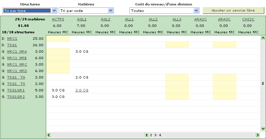
Task: Go to horizontal page 4
Action: click(160, 135)
